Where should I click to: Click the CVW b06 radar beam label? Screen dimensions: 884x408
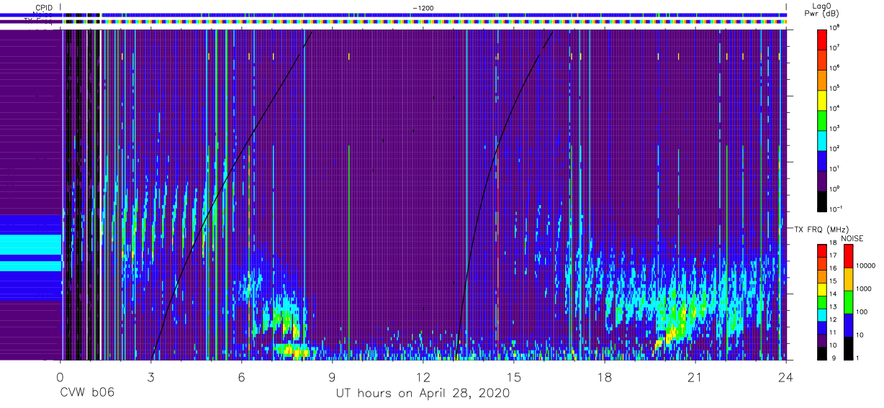coord(88,393)
